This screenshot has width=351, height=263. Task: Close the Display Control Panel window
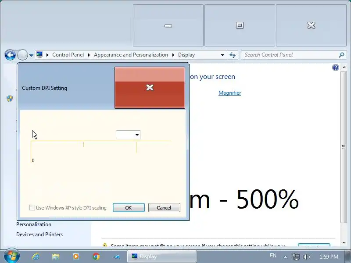click(311, 25)
